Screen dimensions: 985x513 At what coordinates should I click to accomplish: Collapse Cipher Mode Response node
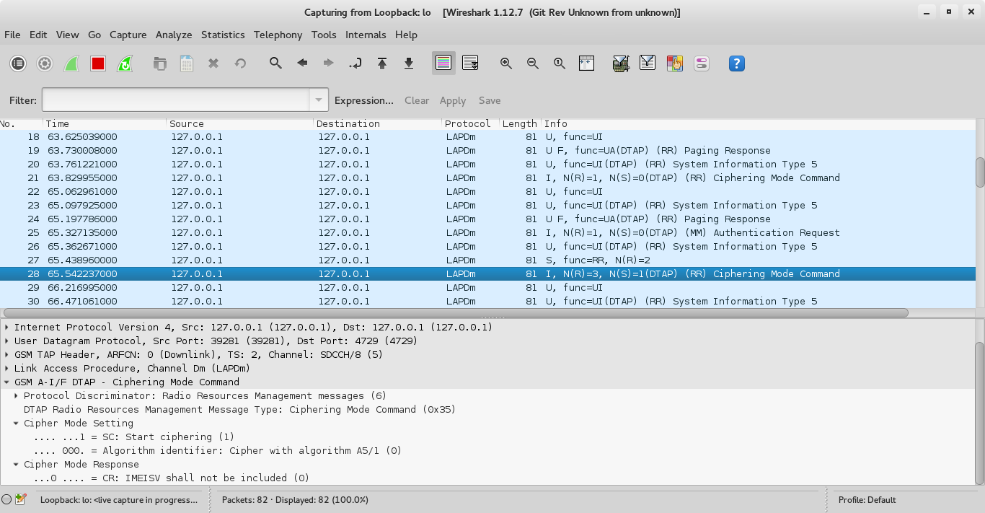pyautogui.click(x=17, y=465)
